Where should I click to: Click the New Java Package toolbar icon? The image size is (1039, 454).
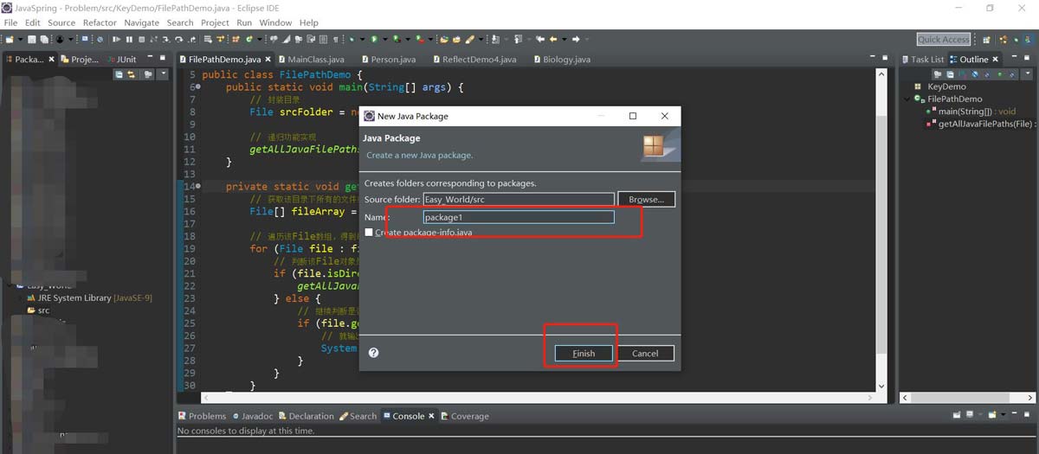pyautogui.click(x=236, y=39)
